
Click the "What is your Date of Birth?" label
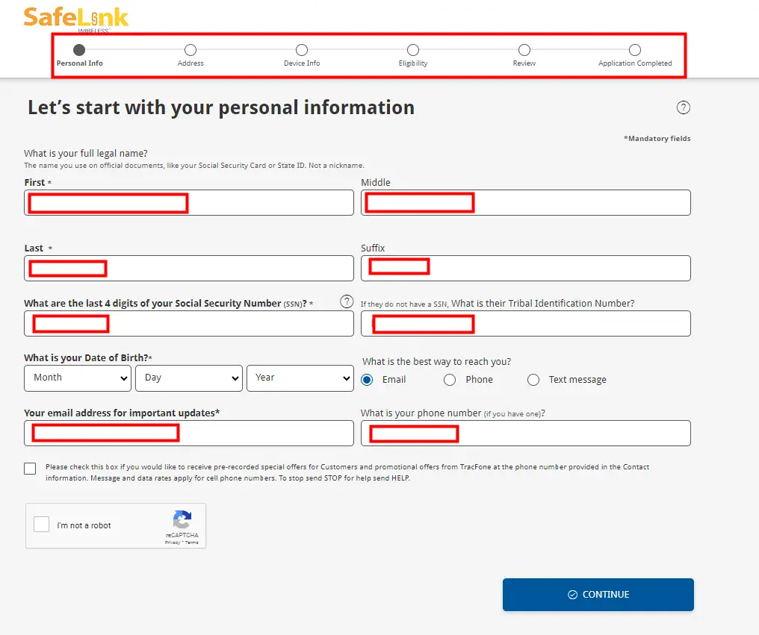pos(87,358)
